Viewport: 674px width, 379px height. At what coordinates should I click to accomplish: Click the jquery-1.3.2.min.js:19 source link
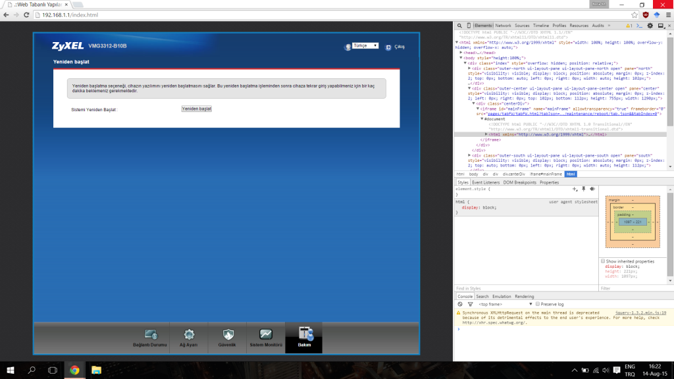pyautogui.click(x=640, y=313)
